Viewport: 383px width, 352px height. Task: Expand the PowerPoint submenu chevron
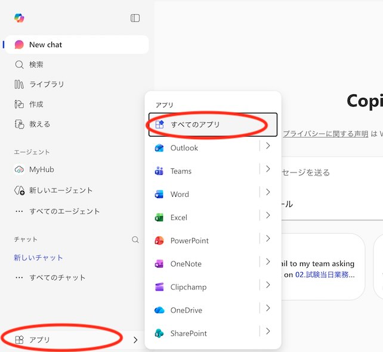point(268,239)
